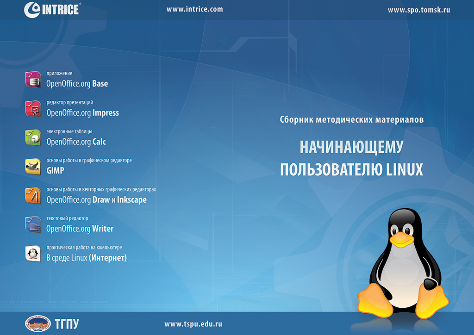Click the OpenOffice.org Writer document icon
The width and height of the screenshot is (474, 335).
point(33,224)
